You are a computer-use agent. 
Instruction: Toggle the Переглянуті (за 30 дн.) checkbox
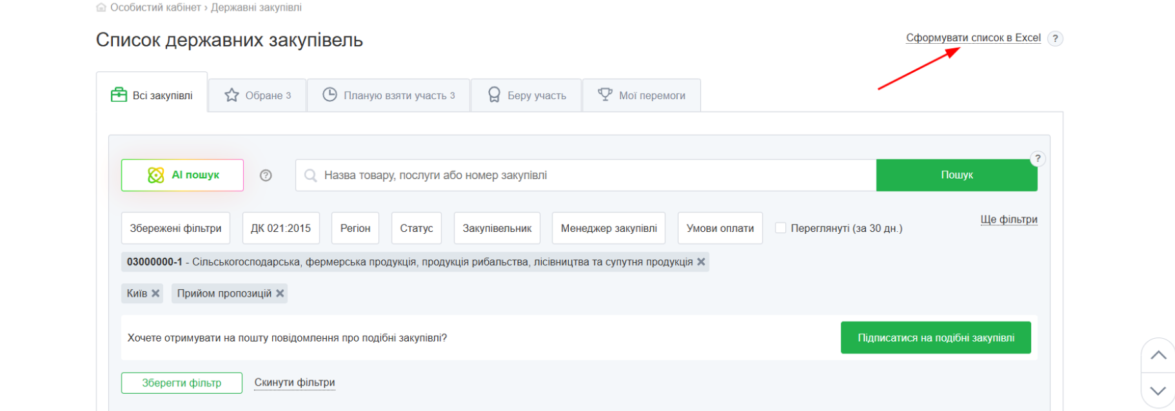point(780,228)
